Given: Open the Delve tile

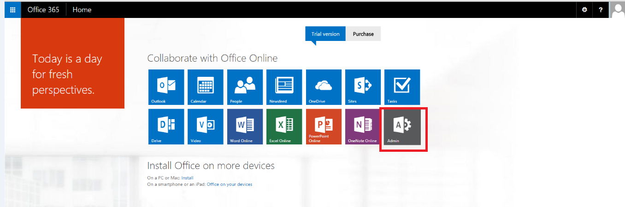Looking at the screenshot, I should point(166,126).
